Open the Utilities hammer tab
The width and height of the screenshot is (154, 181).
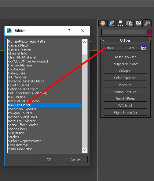point(147,23)
